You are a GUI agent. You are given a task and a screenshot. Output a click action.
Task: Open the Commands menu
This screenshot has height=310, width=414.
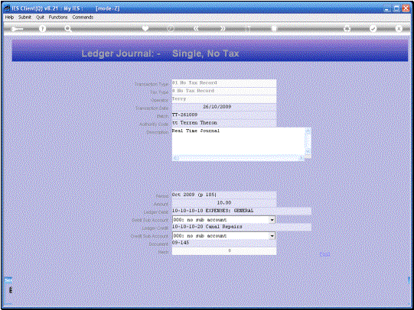coord(83,17)
